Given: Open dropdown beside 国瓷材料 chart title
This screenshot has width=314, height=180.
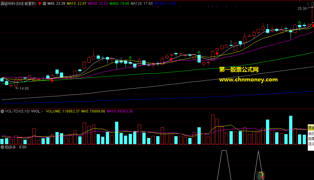Looking at the screenshot, I should pyautogui.click(x=44, y=4).
